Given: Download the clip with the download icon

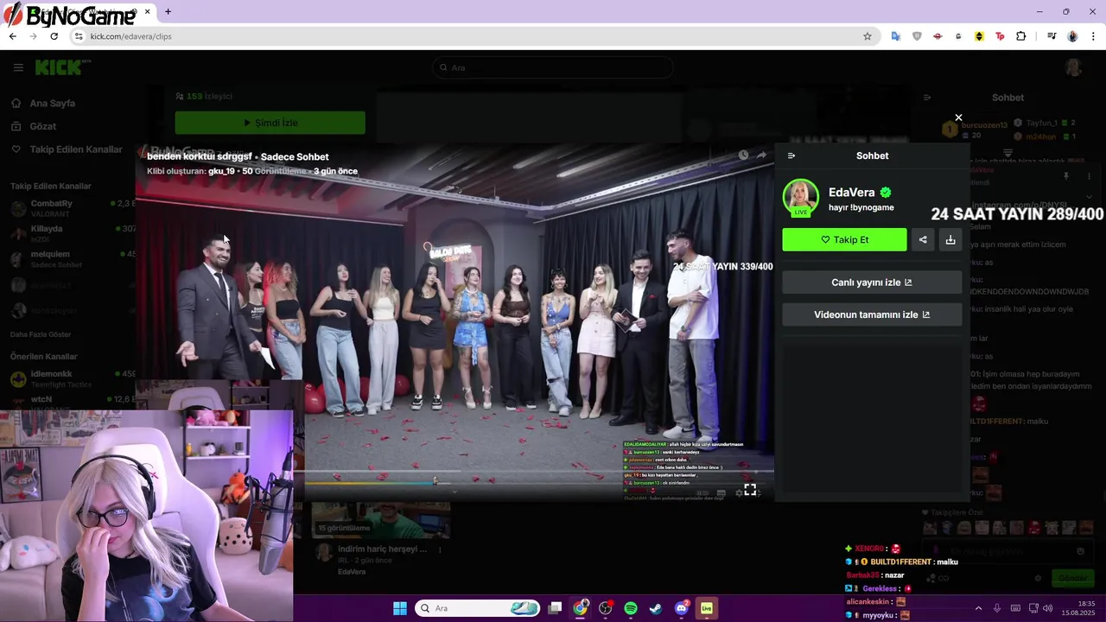Looking at the screenshot, I should coord(950,239).
